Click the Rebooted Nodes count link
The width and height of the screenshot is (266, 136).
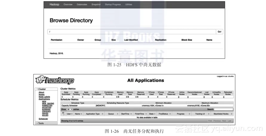point(224,97)
